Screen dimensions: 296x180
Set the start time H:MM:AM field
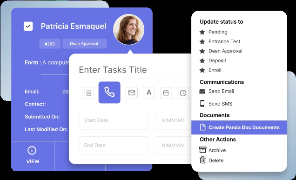point(173,120)
